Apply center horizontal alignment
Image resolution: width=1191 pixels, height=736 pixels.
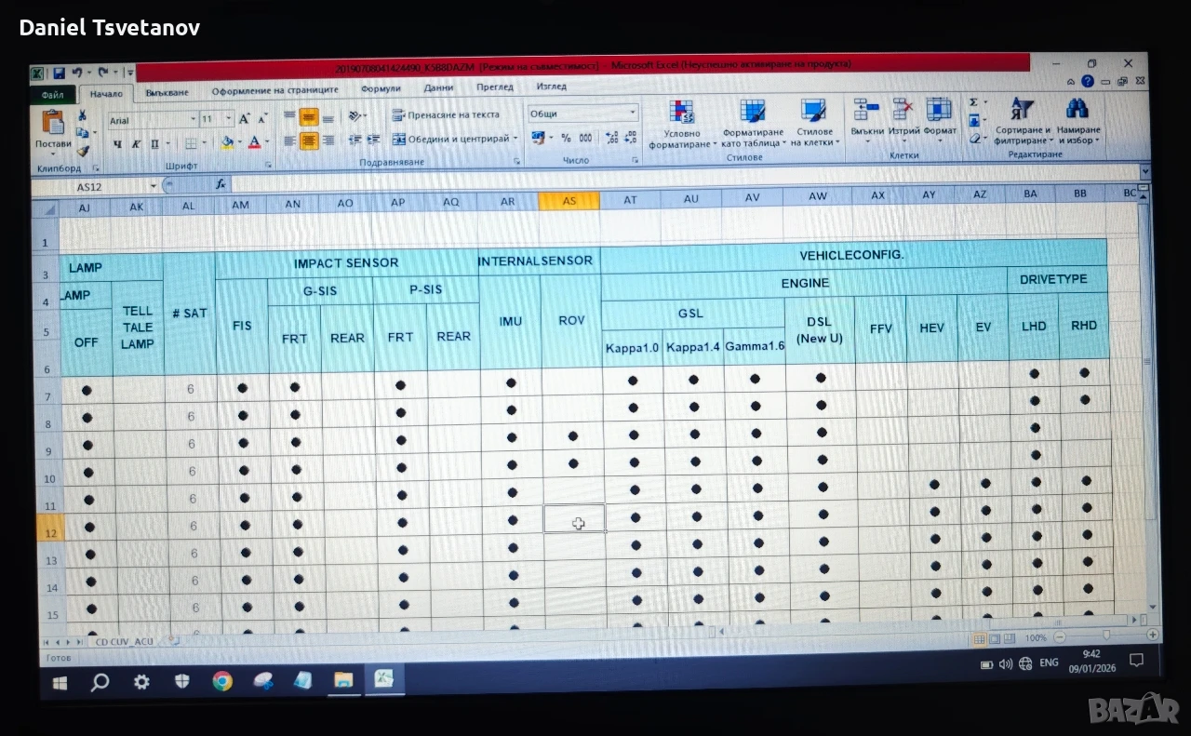[x=309, y=141]
